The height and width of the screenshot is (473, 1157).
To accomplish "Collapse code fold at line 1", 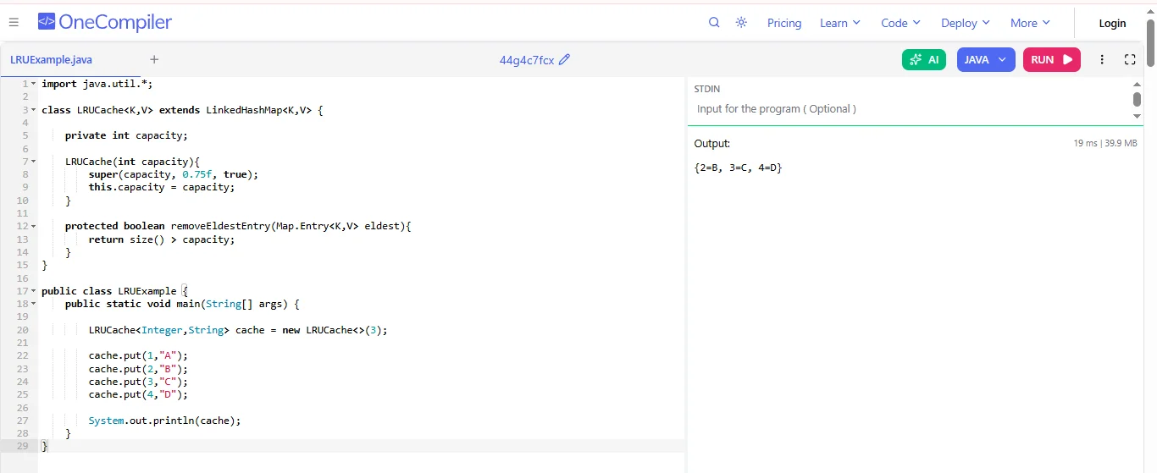I will click(x=33, y=84).
